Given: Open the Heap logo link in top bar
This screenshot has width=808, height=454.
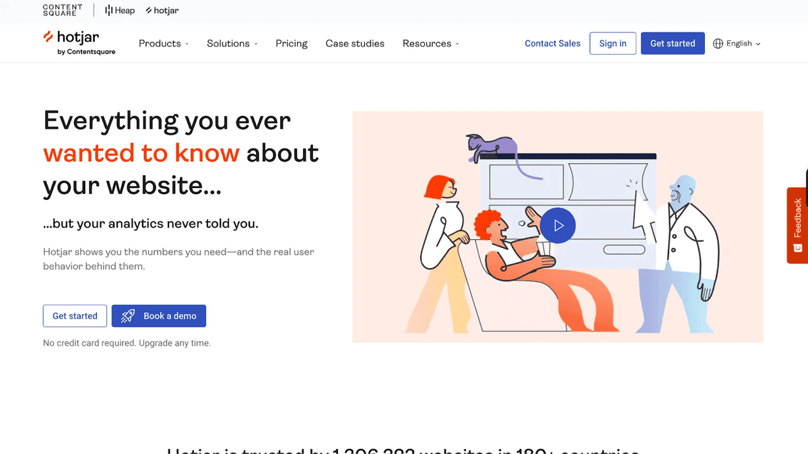Looking at the screenshot, I should 120,11.
